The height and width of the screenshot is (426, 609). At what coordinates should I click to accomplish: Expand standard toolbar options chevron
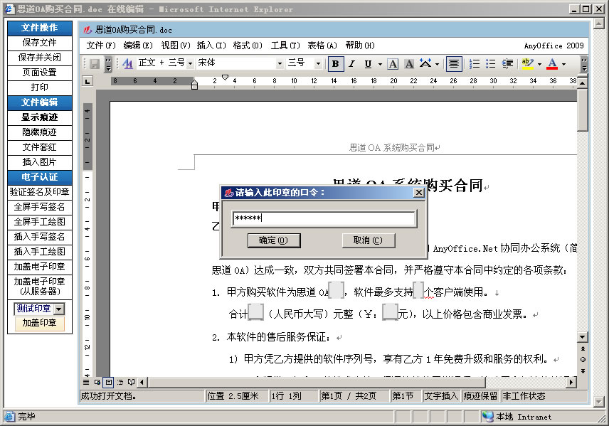click(108, 64)
